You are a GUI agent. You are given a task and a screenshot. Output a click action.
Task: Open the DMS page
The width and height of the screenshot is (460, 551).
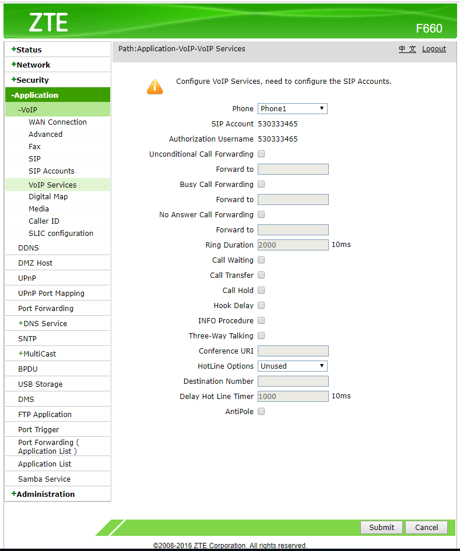click(x=26, y=399)
